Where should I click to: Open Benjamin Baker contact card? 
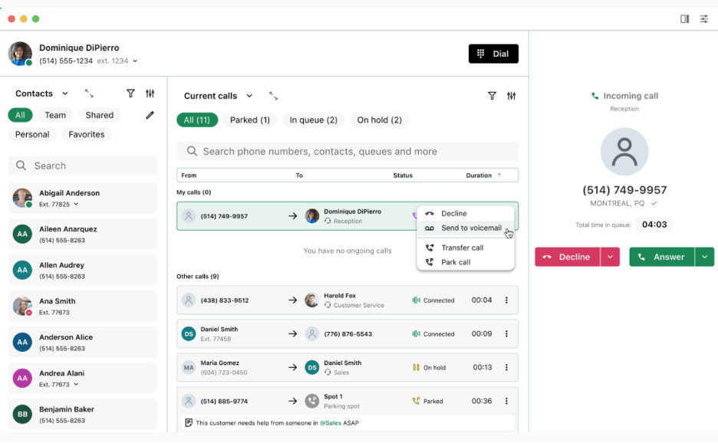(x=82, y=414)
